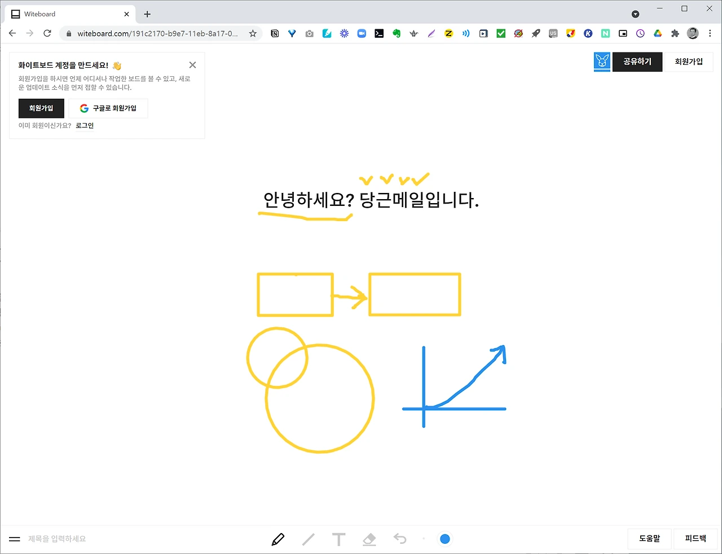Select the eraser tool

369,539
